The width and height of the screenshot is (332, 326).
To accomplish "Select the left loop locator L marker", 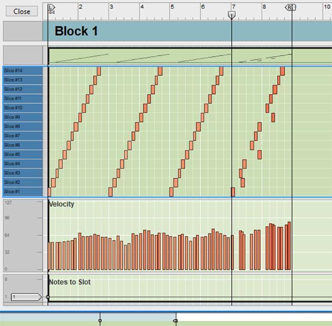I will [x=51, y=7].
